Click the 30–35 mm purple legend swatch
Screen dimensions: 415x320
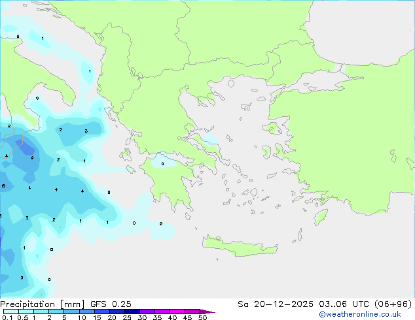(147, 312)
